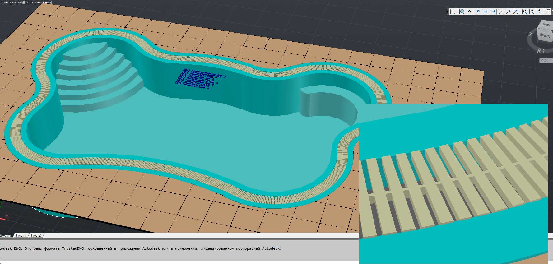Click the Apply UCS icon
Screen dimensions: 553x264
tap(548, 12)
